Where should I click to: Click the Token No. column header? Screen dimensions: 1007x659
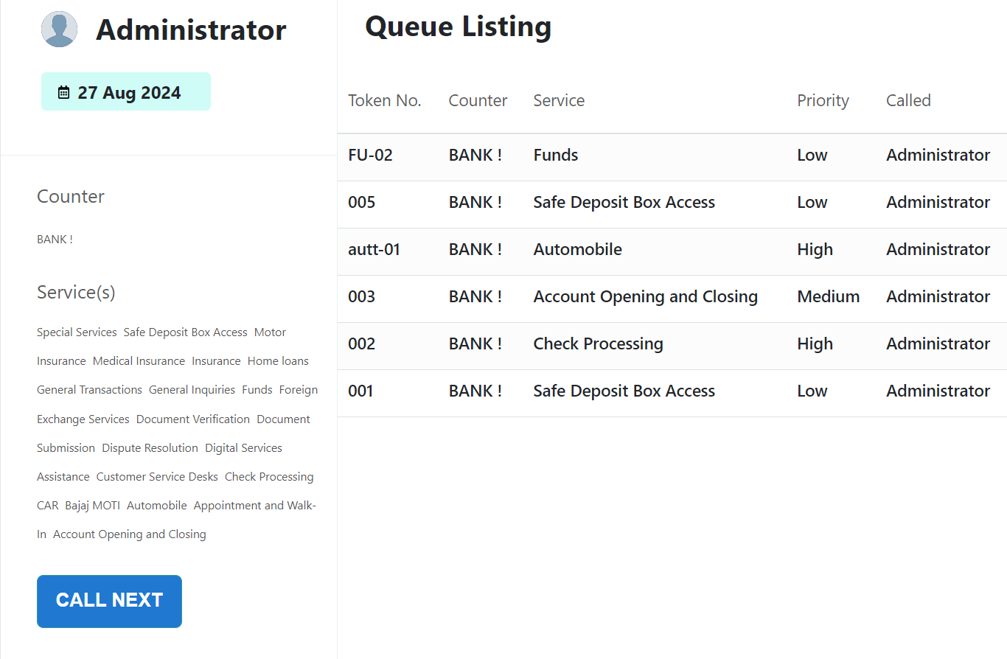(x=385, y=101)
